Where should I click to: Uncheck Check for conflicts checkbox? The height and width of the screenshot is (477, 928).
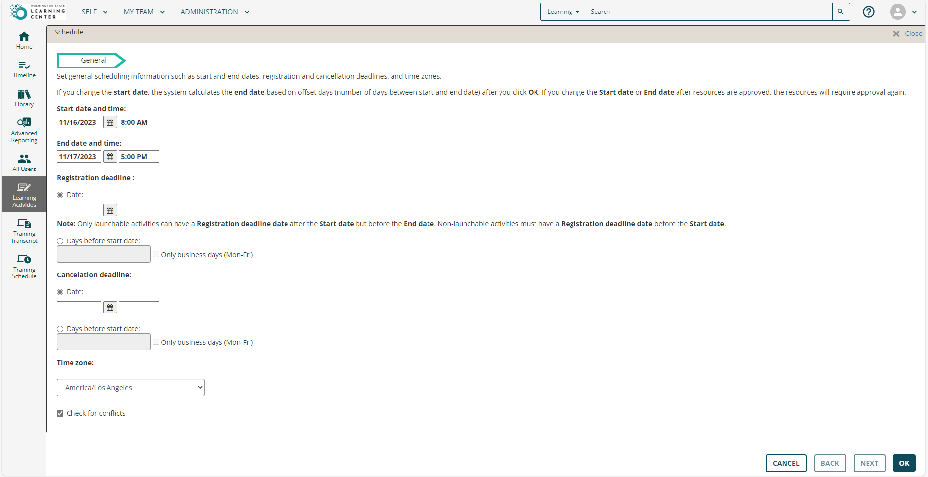tap(60, 414)
